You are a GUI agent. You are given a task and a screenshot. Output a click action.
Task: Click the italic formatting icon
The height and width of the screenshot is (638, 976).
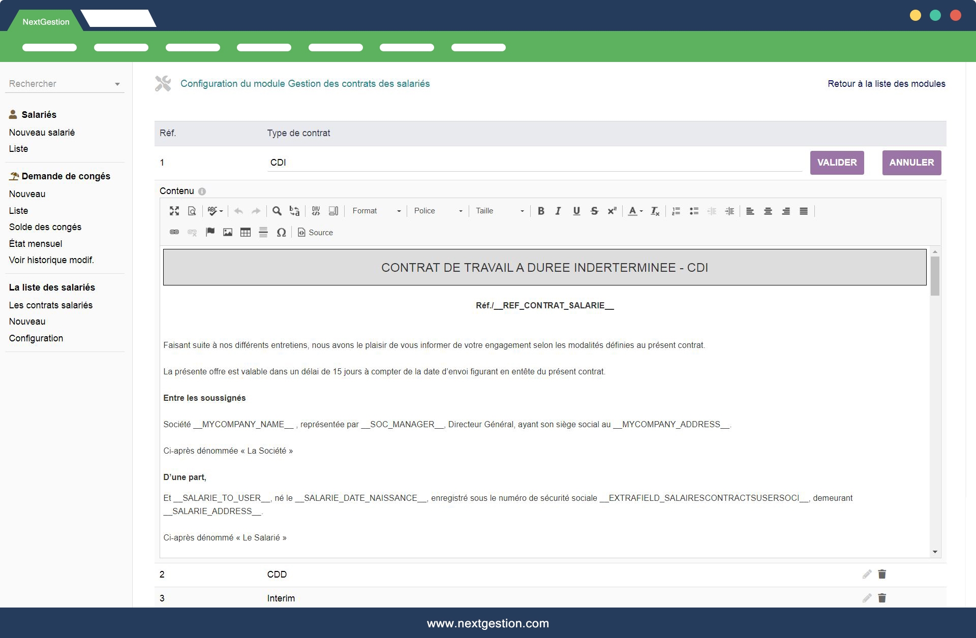coord(558,211)
